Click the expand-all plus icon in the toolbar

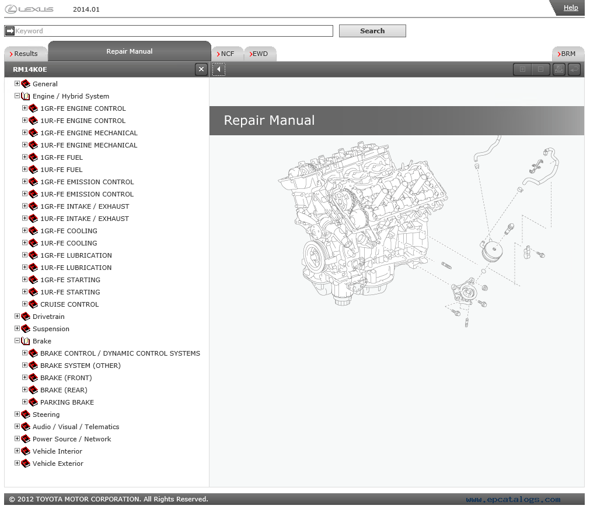tap(522, 69)
